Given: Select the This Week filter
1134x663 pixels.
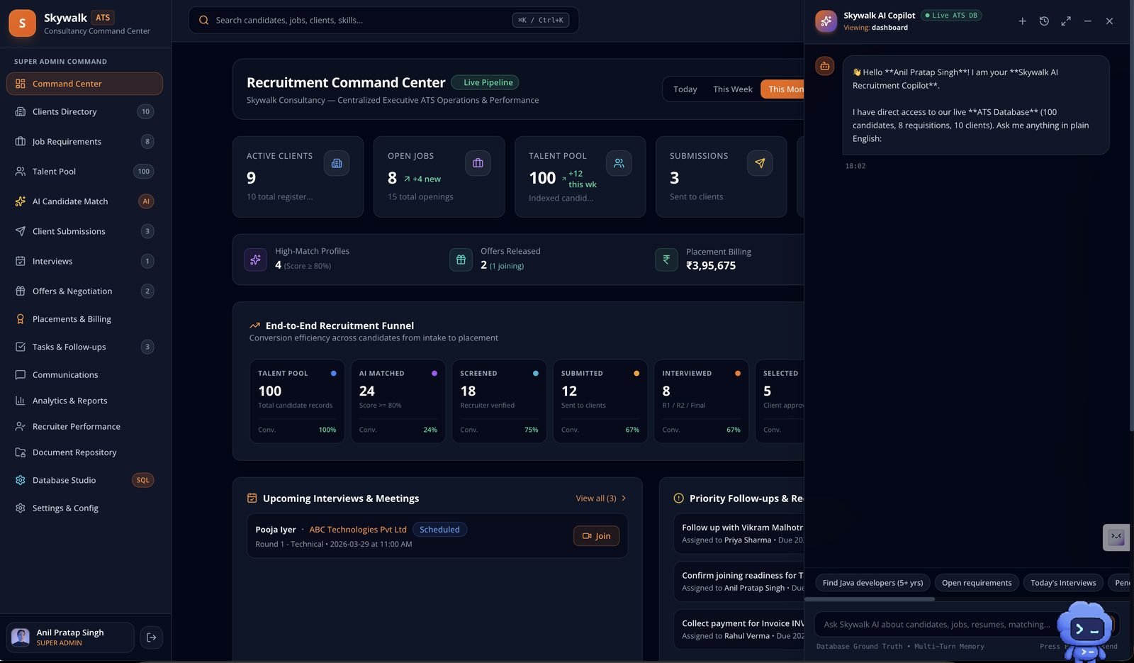Looking at the screenshot, I should coord(733,89).
